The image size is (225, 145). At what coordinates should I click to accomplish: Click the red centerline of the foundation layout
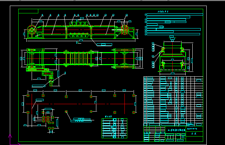[80, 104]
